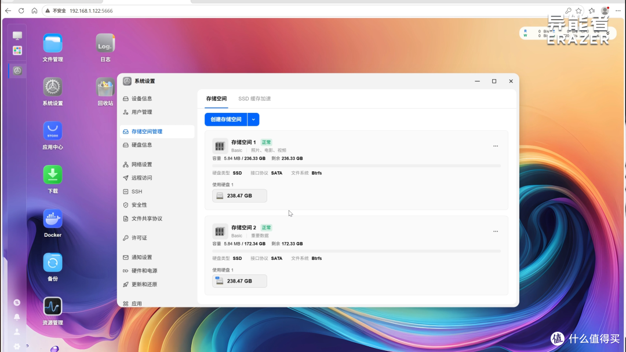Click the browser back arrow

8,11
